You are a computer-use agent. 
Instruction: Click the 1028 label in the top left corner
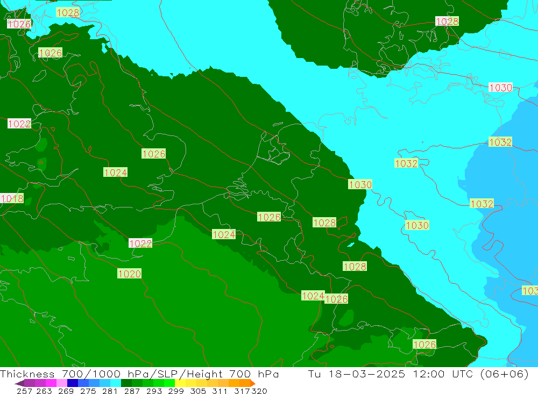[68, 13]
